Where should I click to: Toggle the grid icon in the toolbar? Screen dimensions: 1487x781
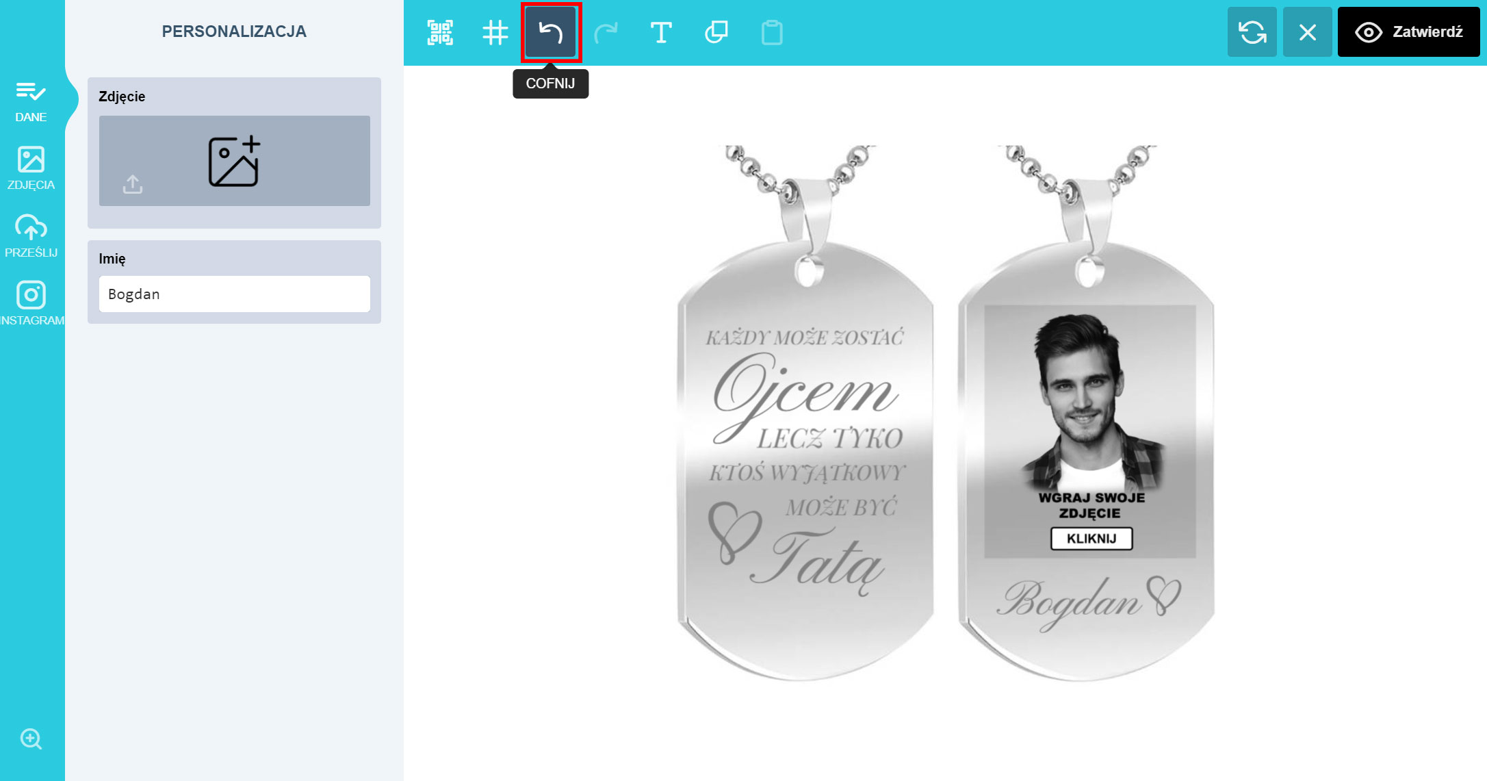click(x=495, y=32)
